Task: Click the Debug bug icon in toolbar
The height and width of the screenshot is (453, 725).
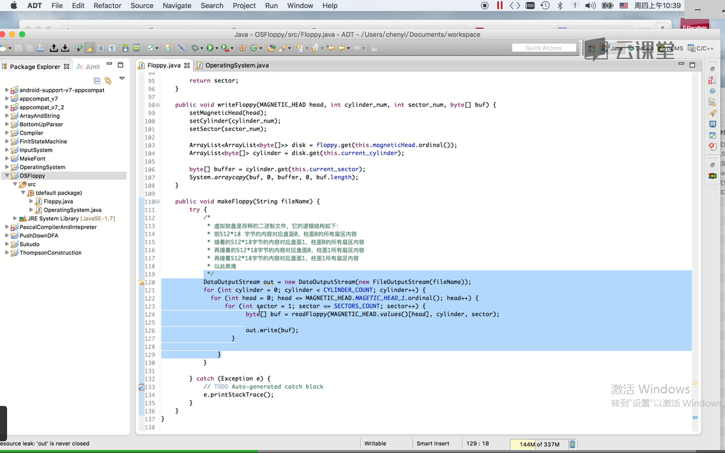Action: (x=195, y=48)
